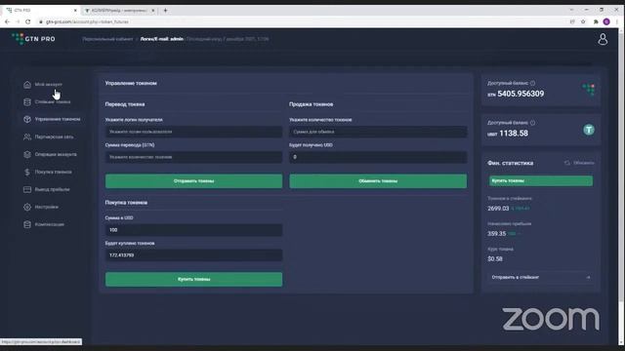Screen dimensions: 625x351
Task: Click the Отправить в стейкинг button
Action: (540, 277)
